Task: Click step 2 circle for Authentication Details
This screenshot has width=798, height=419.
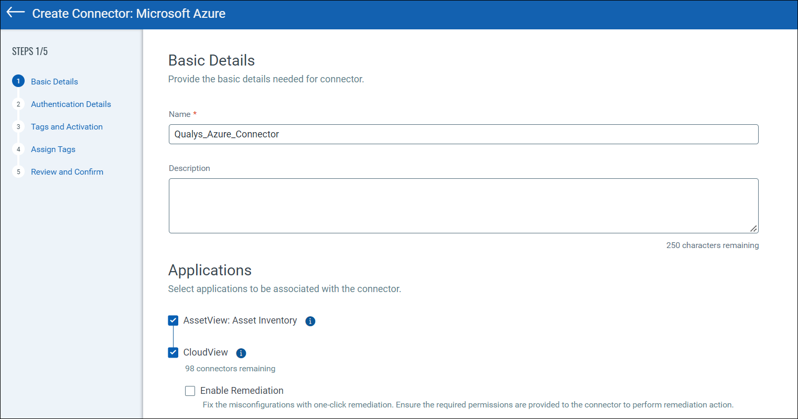Action: click(x=18, y=104)
